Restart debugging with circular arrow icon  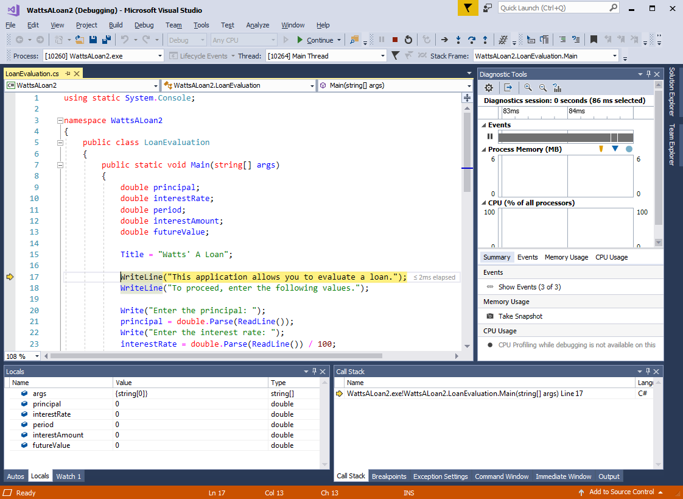[408, 40]
